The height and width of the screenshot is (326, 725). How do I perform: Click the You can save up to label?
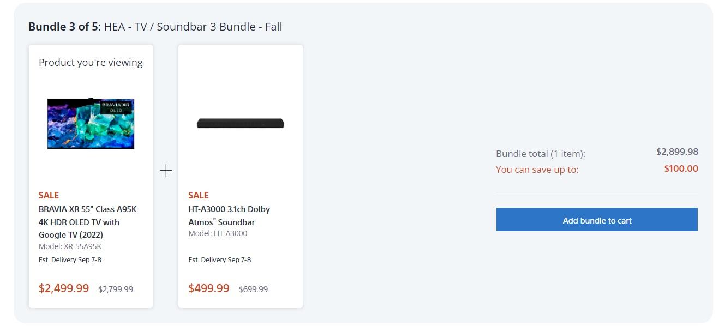tap(537, 170)
